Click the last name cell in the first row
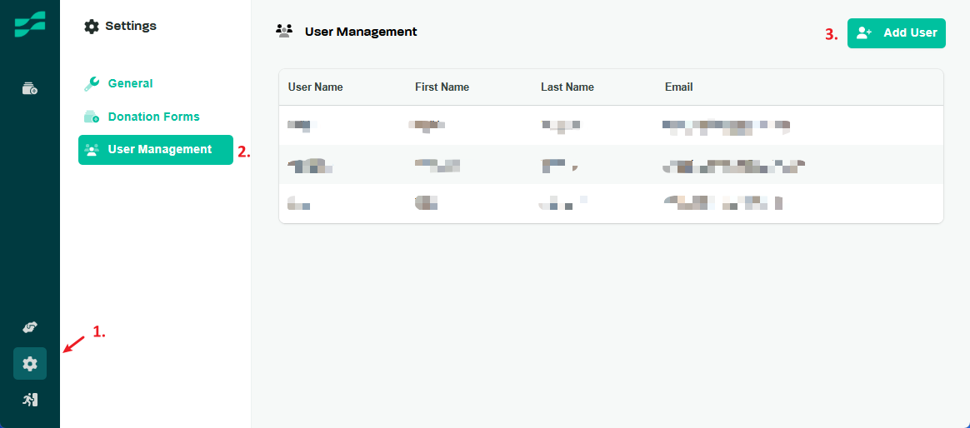970x428 pixels. pos(560,127)
